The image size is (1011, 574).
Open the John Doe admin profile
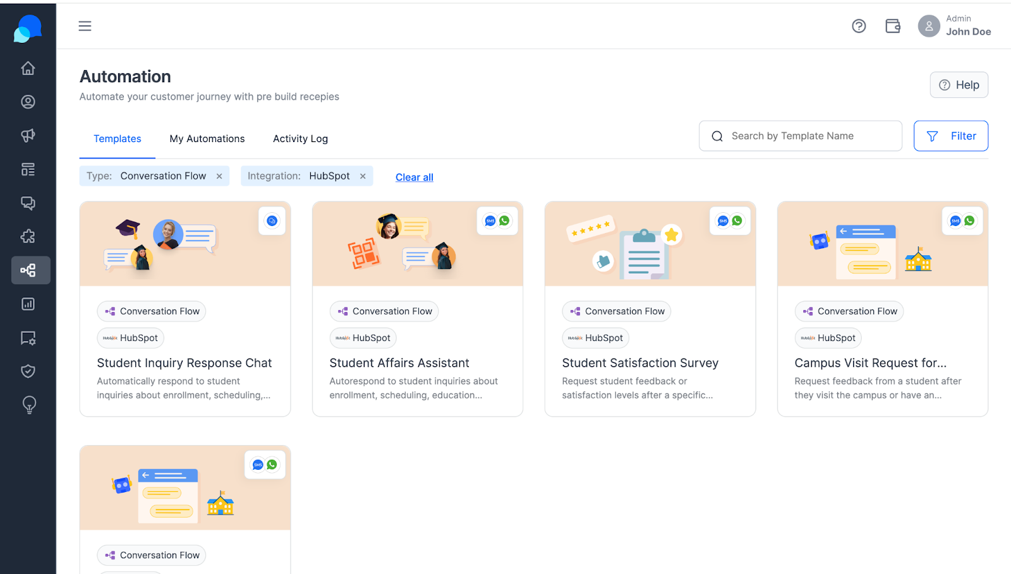(955, 26)
